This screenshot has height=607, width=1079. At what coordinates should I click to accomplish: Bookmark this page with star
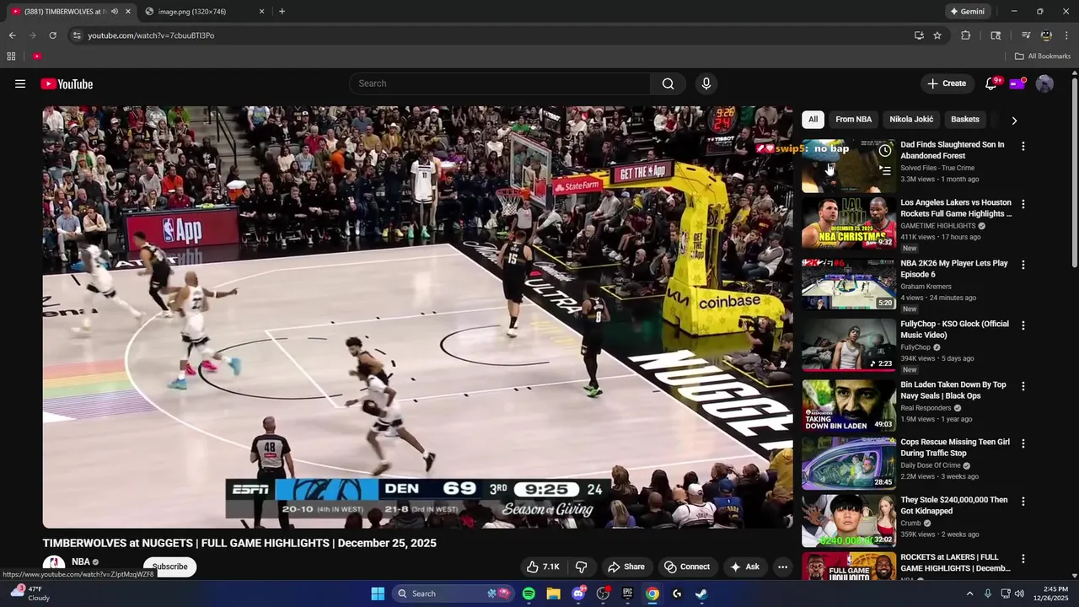(937, 35)
